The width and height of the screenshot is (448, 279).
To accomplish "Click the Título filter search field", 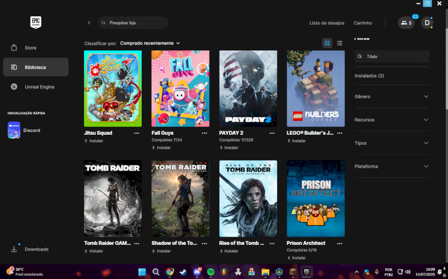I will pos(395,56).
